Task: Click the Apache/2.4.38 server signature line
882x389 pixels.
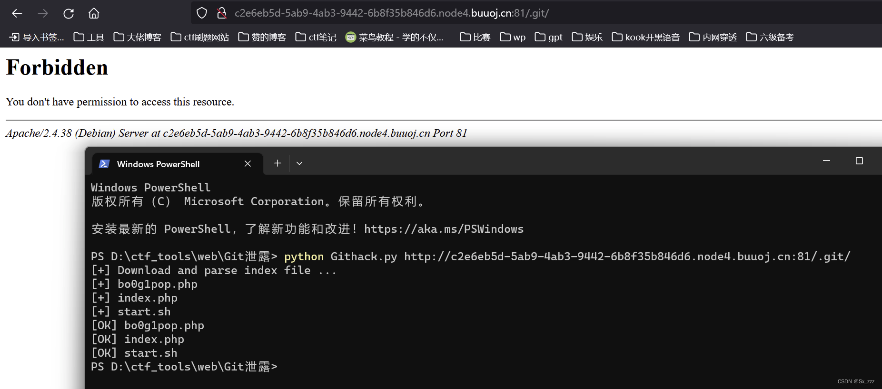Action: pos(237,133)
